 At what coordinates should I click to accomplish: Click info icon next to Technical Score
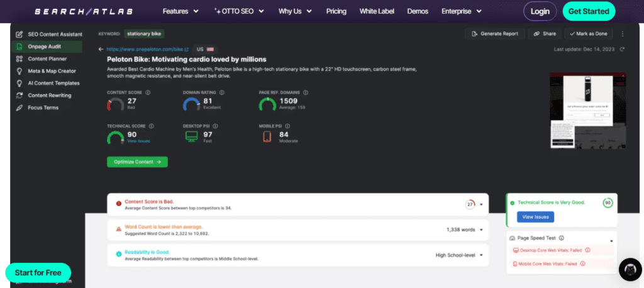(x=151, y=126)
